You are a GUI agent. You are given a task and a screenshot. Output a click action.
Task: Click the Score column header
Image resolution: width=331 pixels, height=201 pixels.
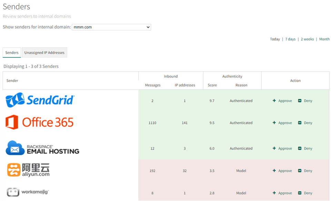click(x=212, y=85)
